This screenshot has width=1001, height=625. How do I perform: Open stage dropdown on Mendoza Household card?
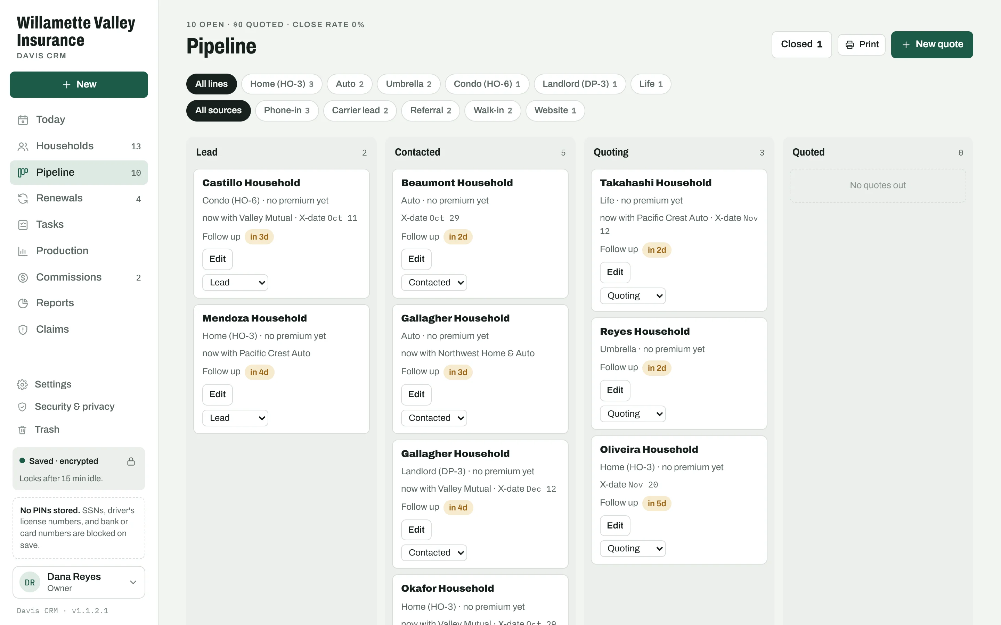tap(235, 418)
